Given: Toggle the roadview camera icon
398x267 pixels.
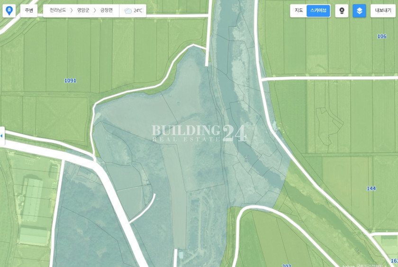Looking at the screenshot, I should click(342, 10).
